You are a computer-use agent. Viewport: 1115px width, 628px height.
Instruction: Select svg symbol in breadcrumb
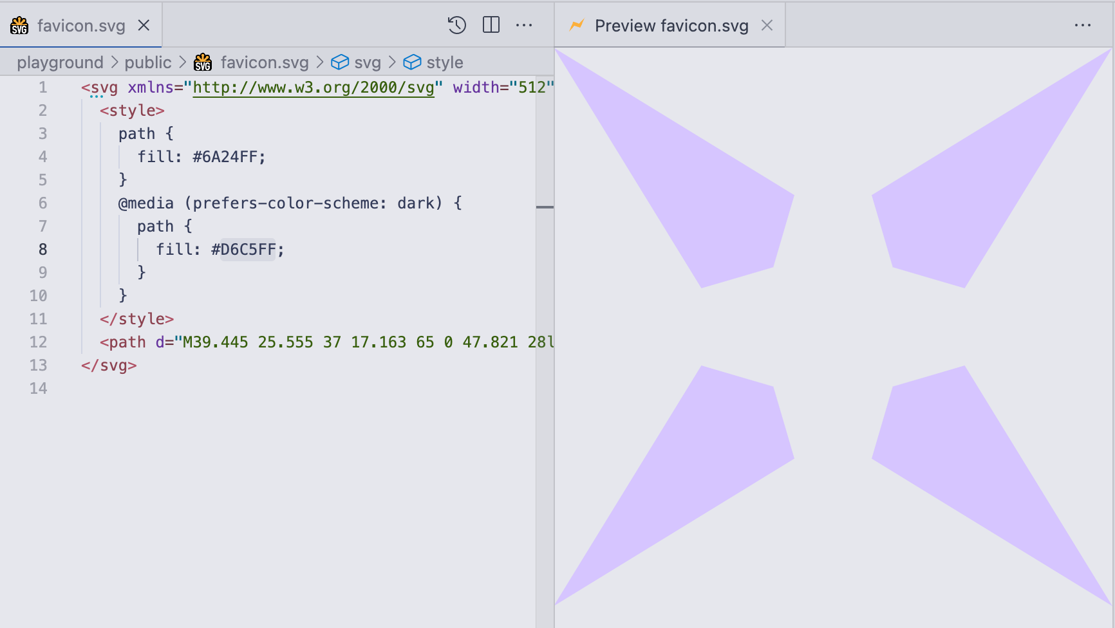(x=368, y=62)
